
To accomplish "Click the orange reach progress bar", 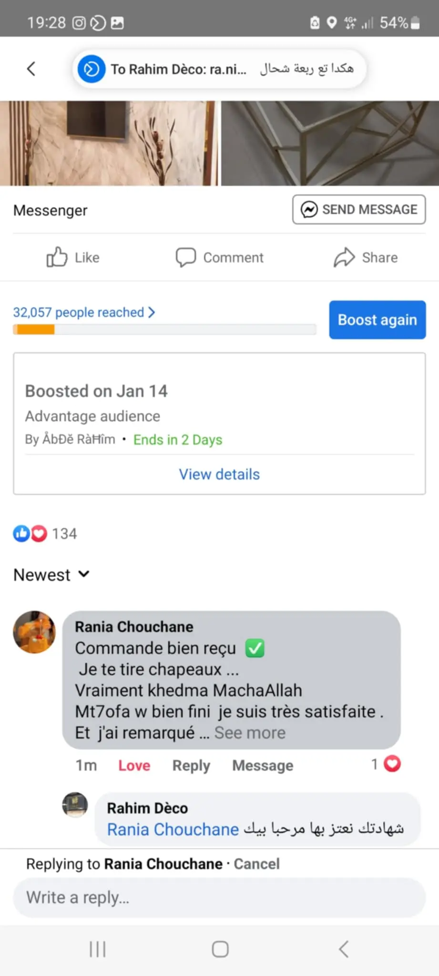I will click(34, 329).
